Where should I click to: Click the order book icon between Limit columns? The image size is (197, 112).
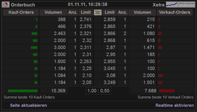point(97,12)
